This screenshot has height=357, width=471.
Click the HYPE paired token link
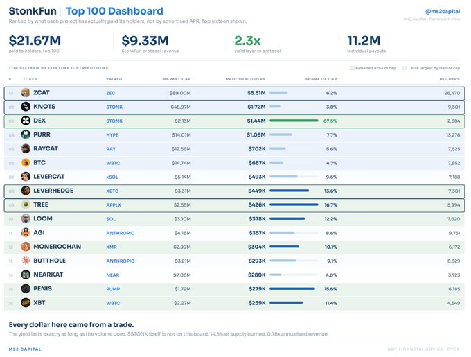pyautogui.click(x=112, y=135)
